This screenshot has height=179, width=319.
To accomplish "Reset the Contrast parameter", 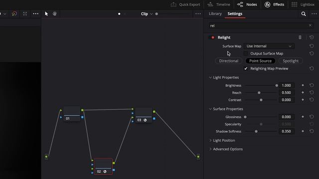I will point(312,100).
